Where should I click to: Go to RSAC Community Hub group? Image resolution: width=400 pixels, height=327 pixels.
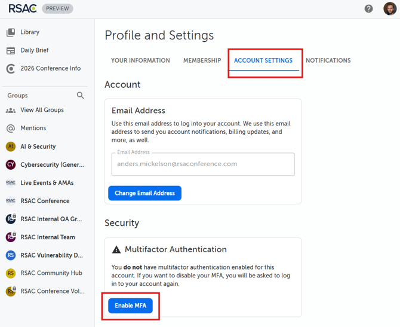tap(51, 273)
